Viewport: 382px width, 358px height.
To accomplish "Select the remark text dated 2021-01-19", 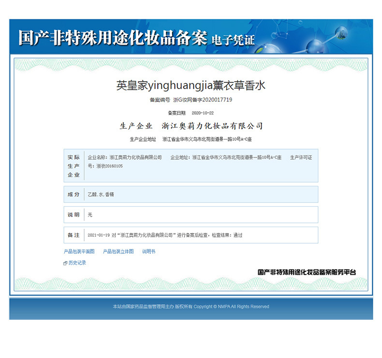I will pos(165,235).
